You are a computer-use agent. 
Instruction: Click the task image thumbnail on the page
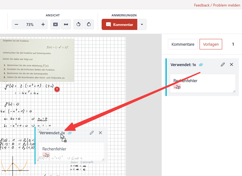(37, 60)
